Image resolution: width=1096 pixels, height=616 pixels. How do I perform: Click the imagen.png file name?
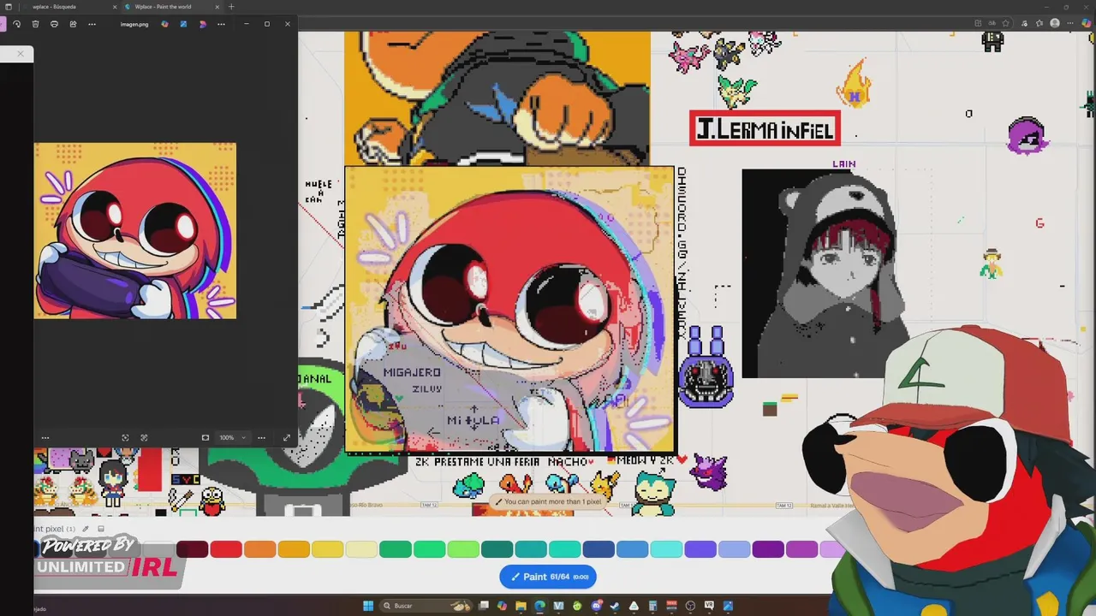[x=134, y=24]
